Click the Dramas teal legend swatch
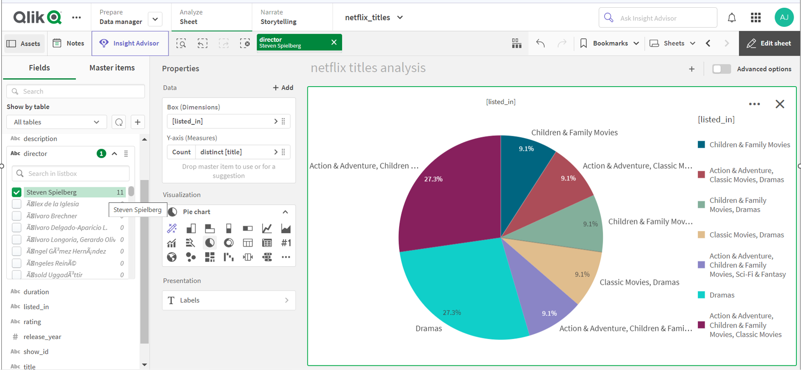Screen dimensions: 801x370 (x=701, y=295)
